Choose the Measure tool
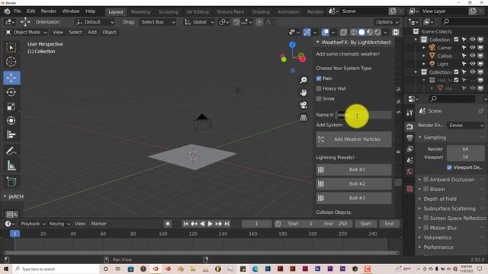Image resolution: width=488 pixels, height=274 pixels. (x=11, y=166)
